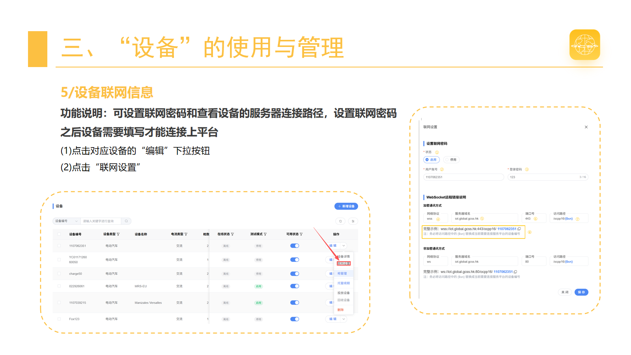Click the 用户账号 input field
Viewport: 631px width, 355px height.
464,177
